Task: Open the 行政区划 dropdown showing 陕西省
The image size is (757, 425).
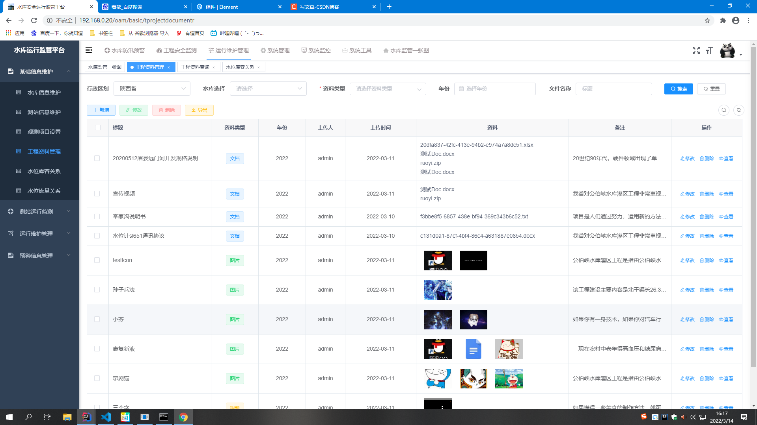Action: 152,89
